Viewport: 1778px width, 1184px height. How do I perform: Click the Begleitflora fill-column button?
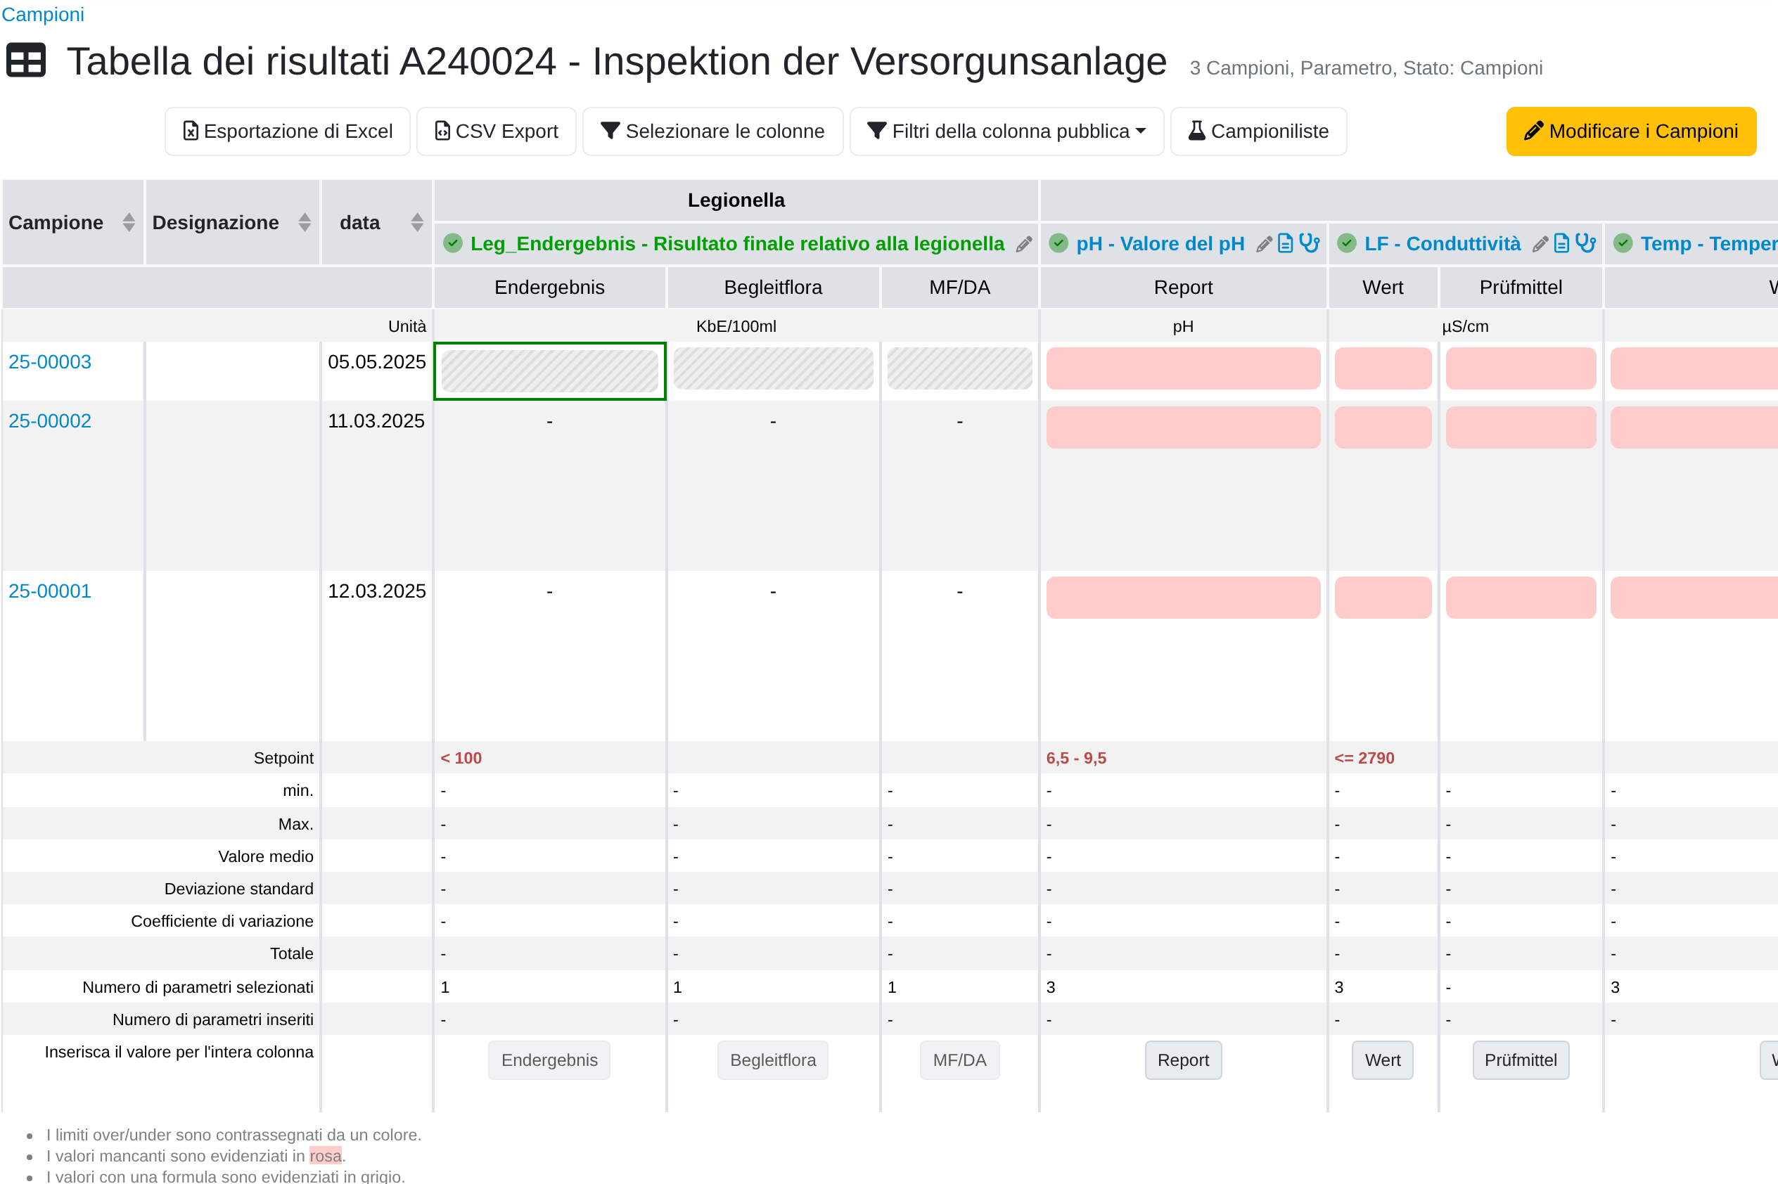pos(773,1060)
